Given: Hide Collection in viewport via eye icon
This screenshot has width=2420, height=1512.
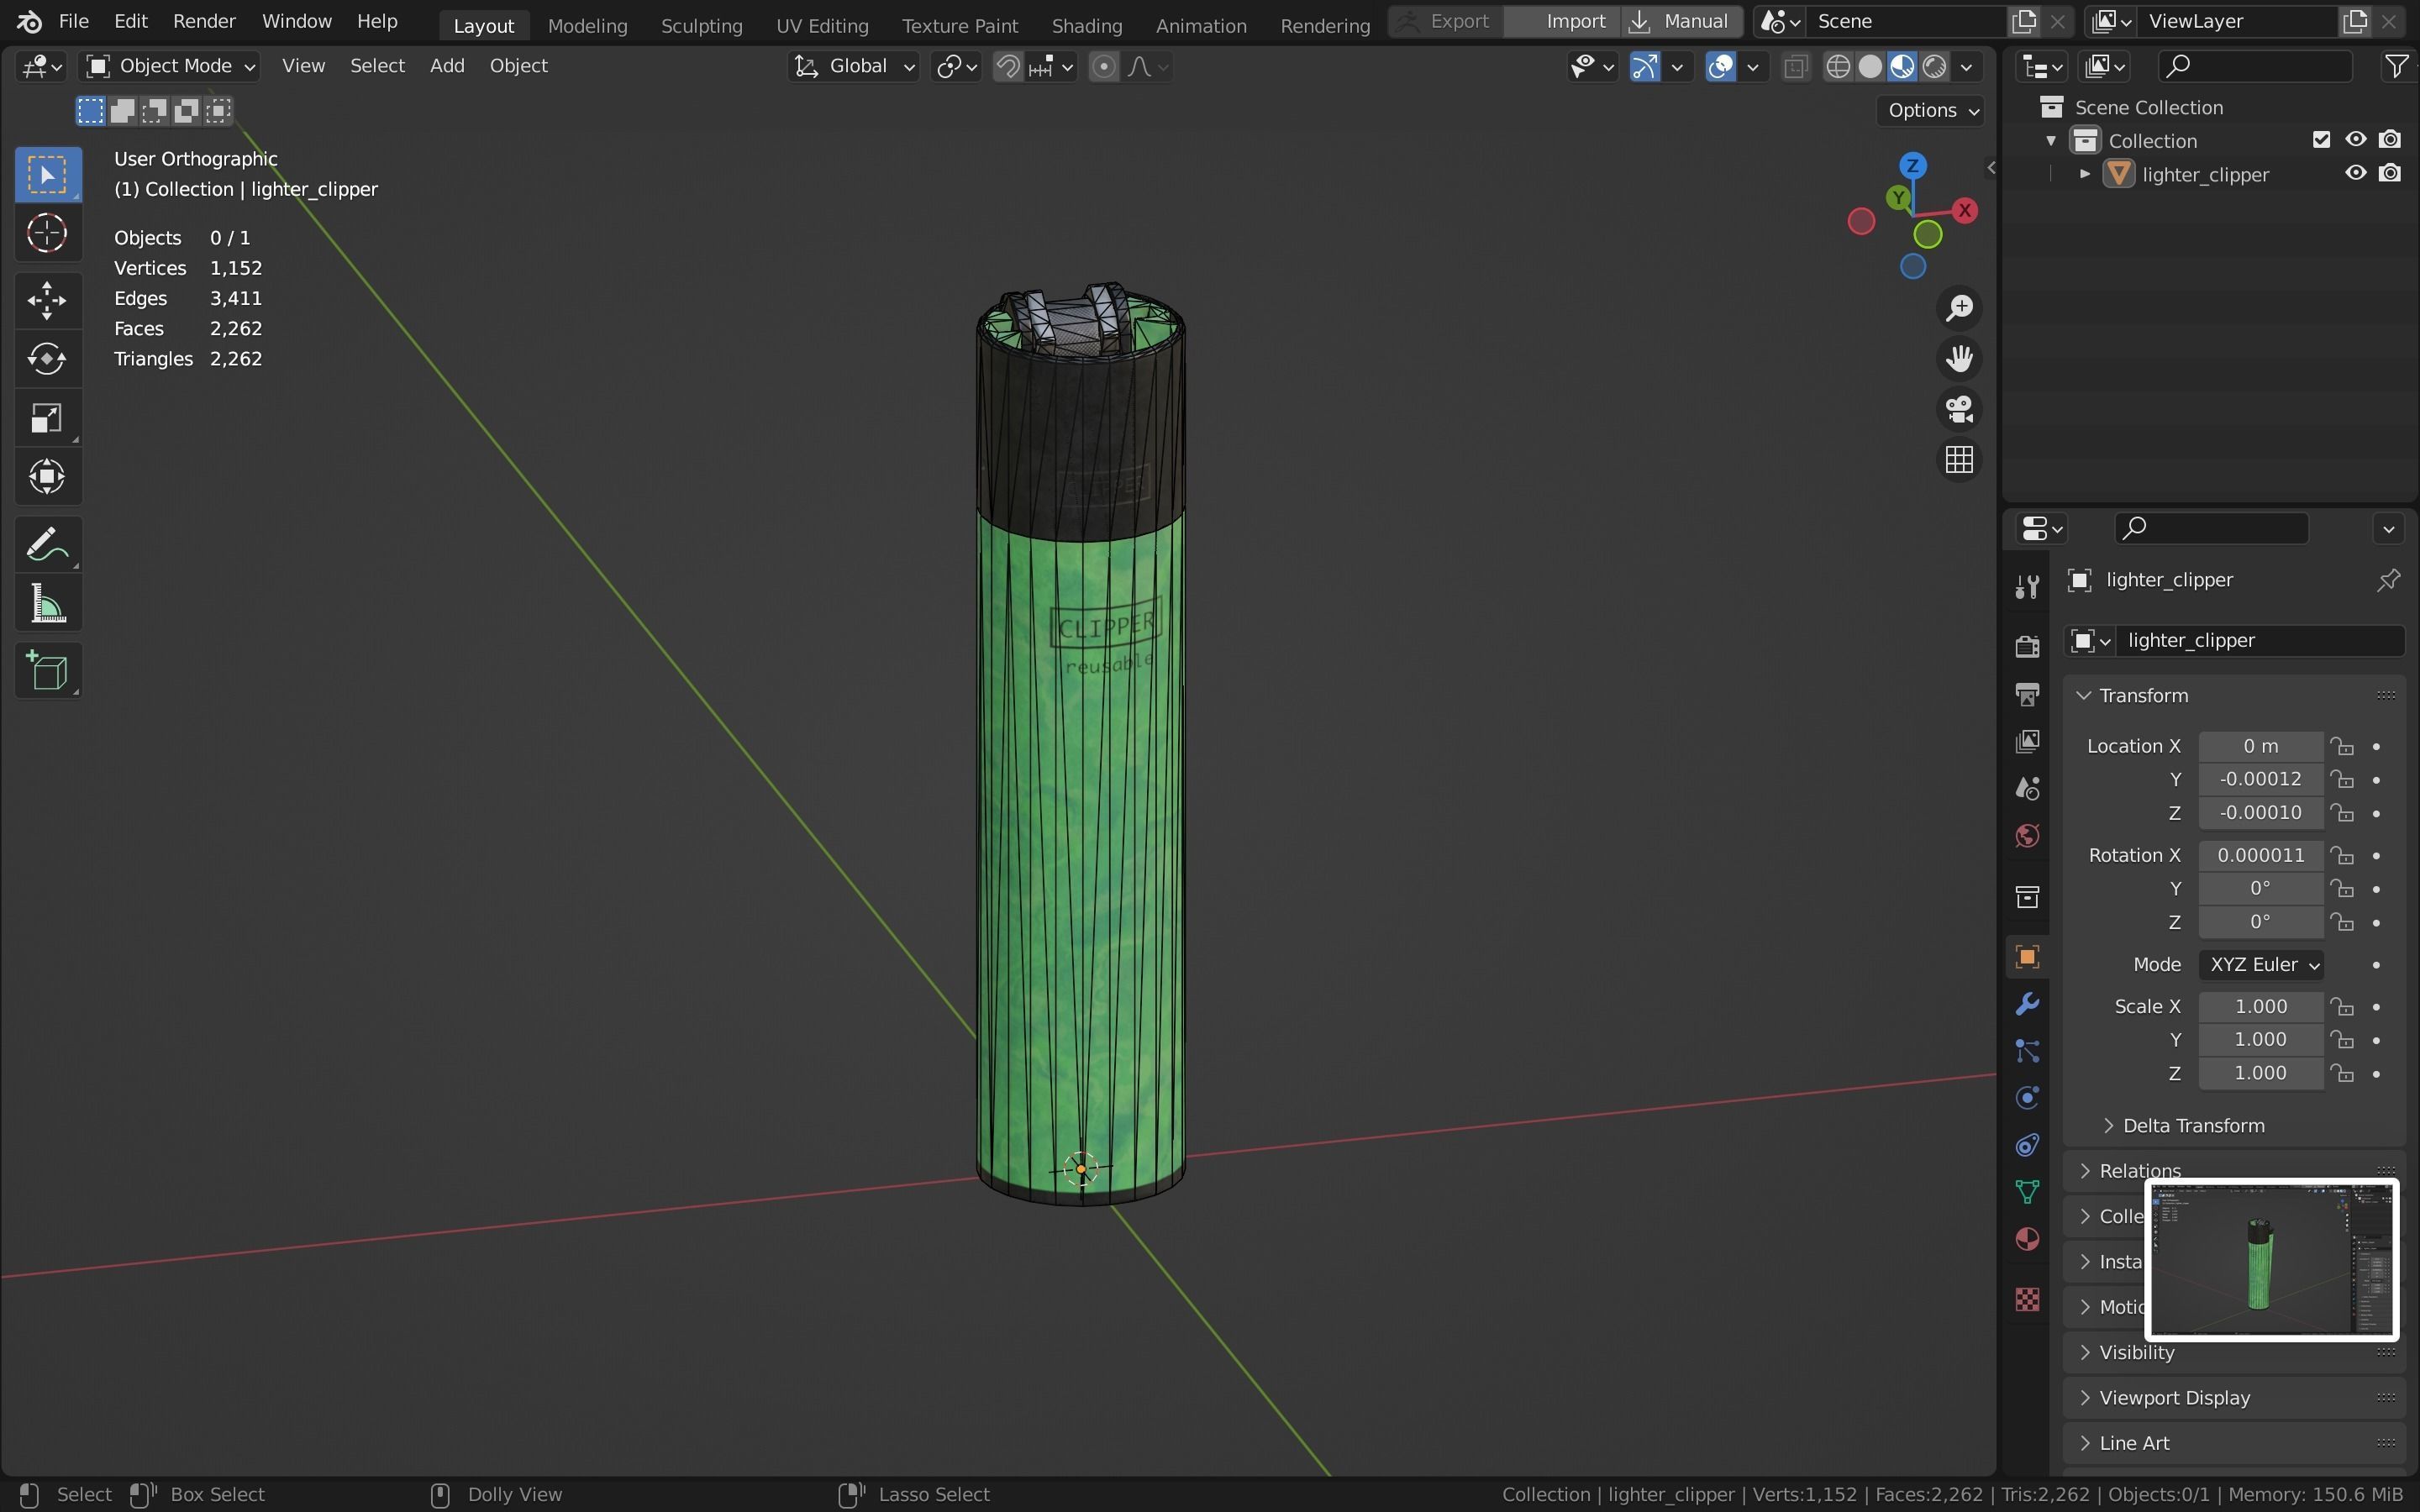Looking at the screenshot, I should pos(2355,140).
